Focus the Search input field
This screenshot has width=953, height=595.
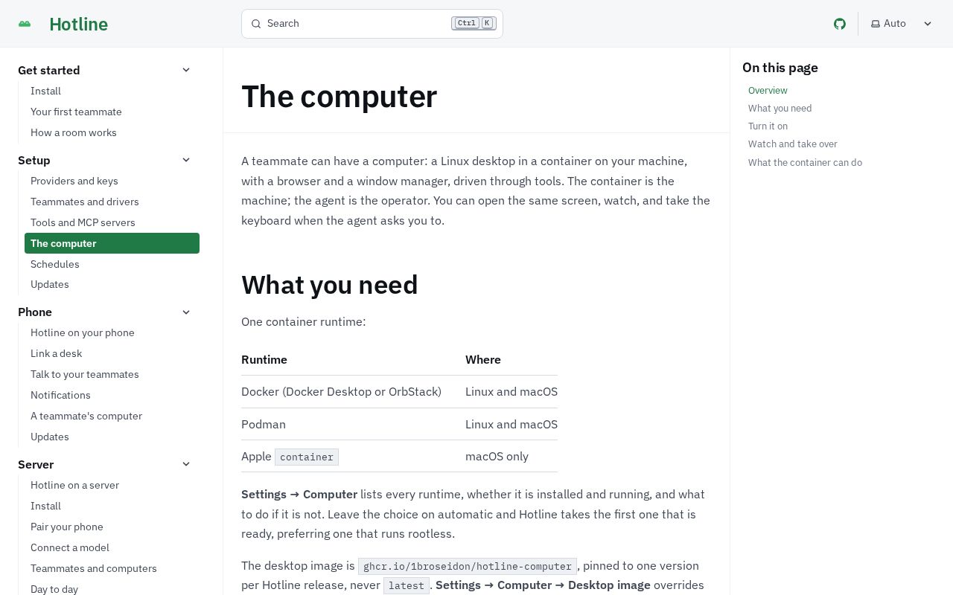372,24
